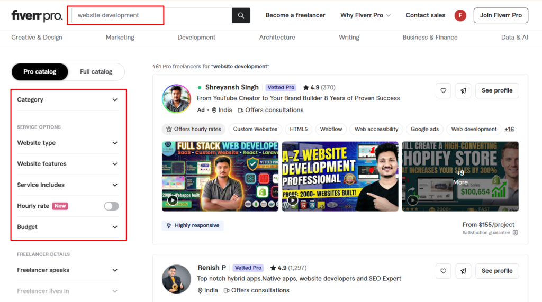This screenshot has height=302, width=542.
Task: Select Offers hourly rates tag
Action: [194, 129]
